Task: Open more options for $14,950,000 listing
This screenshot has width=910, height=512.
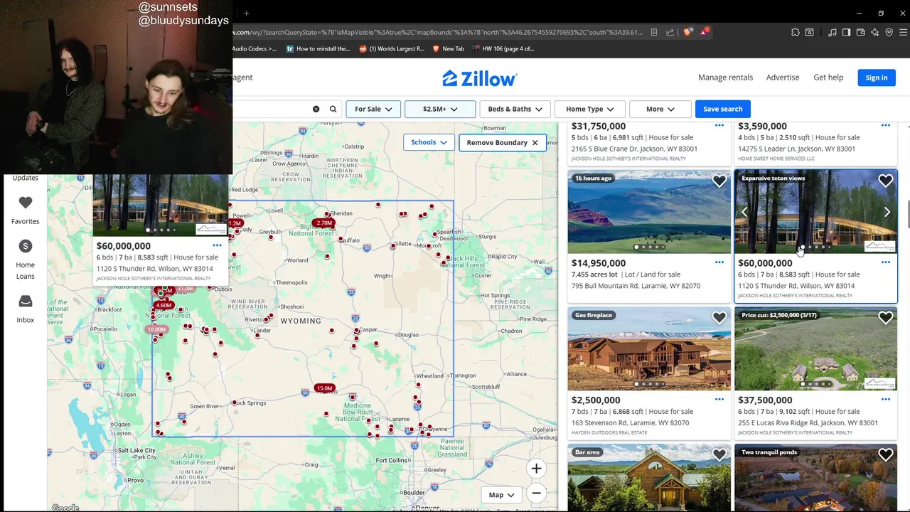Action: point(719,262)
